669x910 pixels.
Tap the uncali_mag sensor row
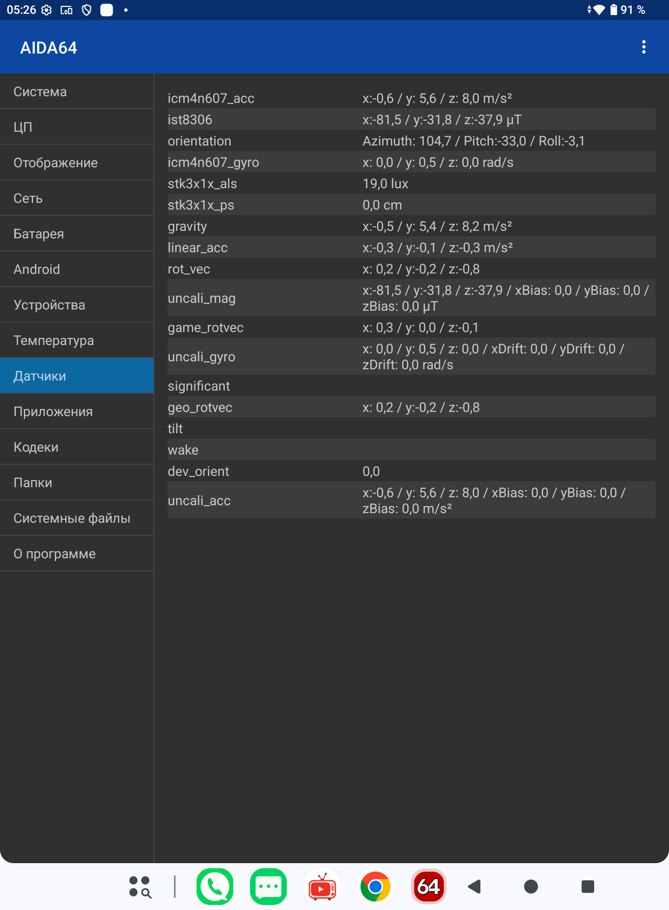[x=411, y=298]
